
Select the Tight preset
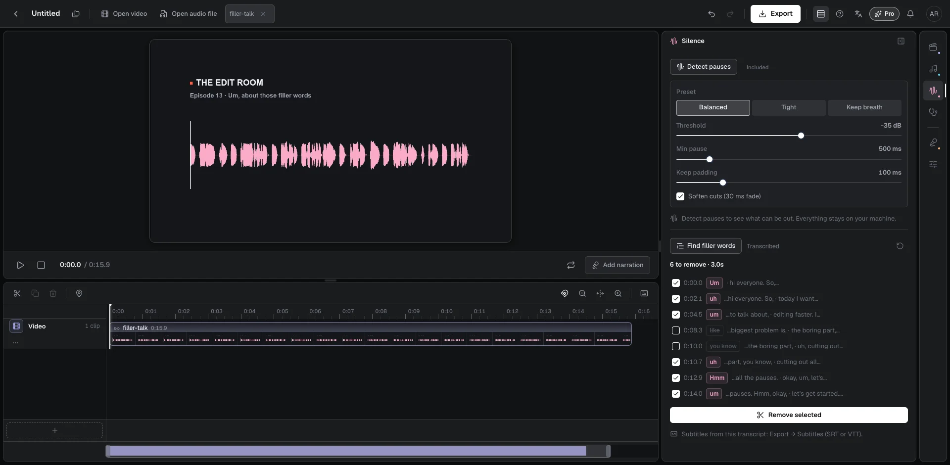789,107
